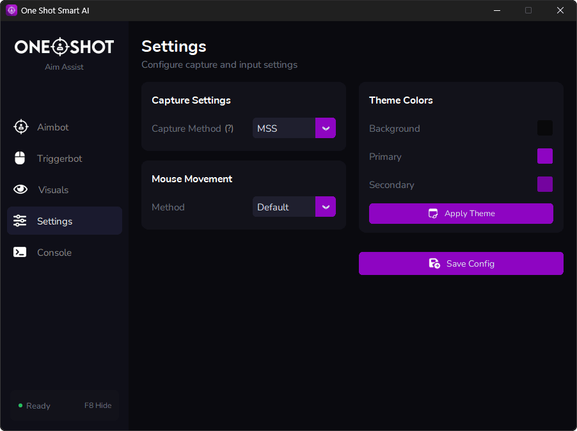577x431 pixels.
Task: Click the F8 Hide label
Action: [98, 405]
